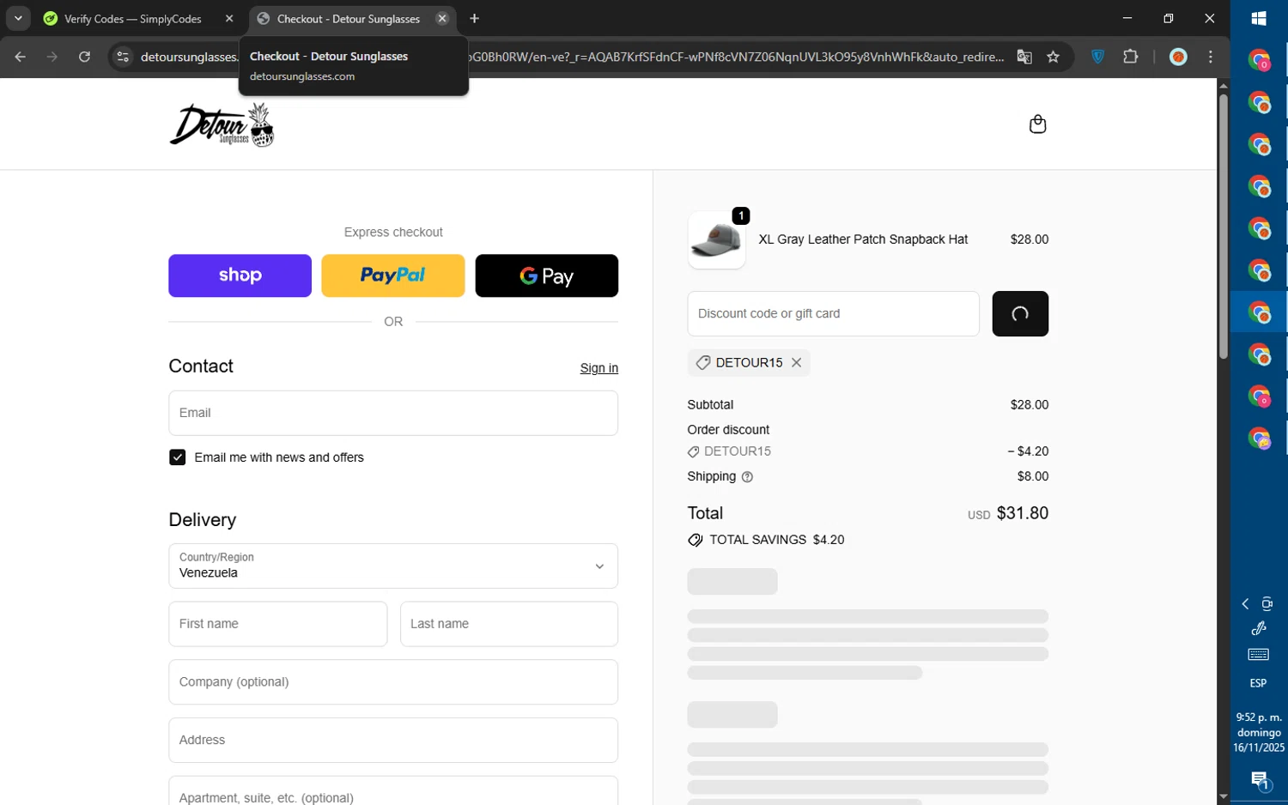Click the gray snapback hat product thumbnail

(x=717, y=240)
